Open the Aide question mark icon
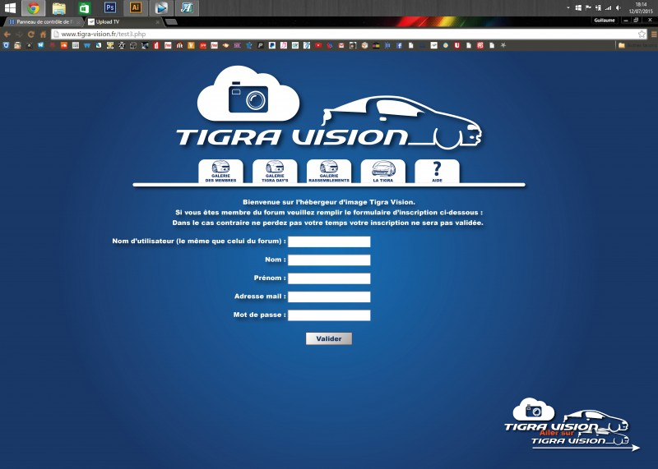 pos(437,170)
